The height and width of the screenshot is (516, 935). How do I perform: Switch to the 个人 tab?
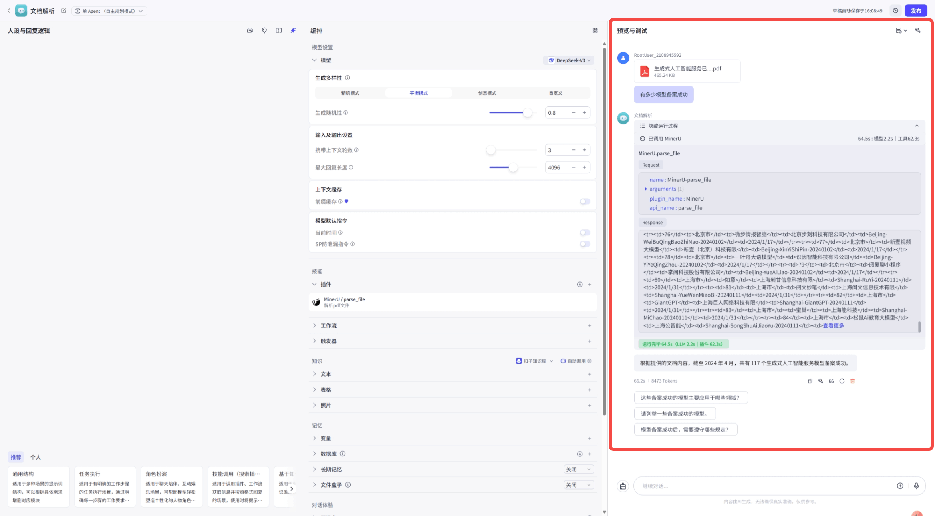pyautogui.click(x=36, y=457)
